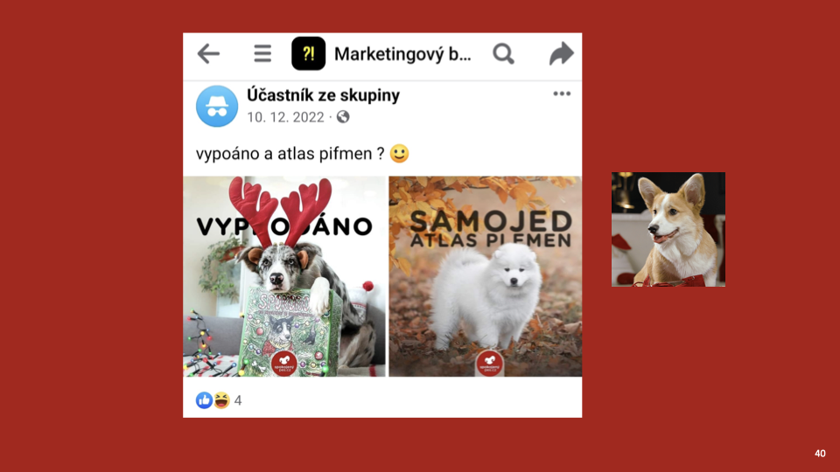Click the laughing haha reaction icon
This screenshot has height=472, width=840.
221,400
